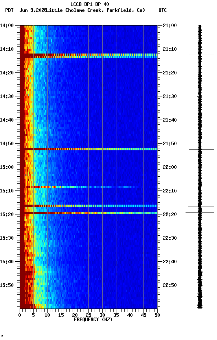Click the 22:00 UTC time label
The height and width of the screenshot is (340, 217).
[x=170, y=167]
